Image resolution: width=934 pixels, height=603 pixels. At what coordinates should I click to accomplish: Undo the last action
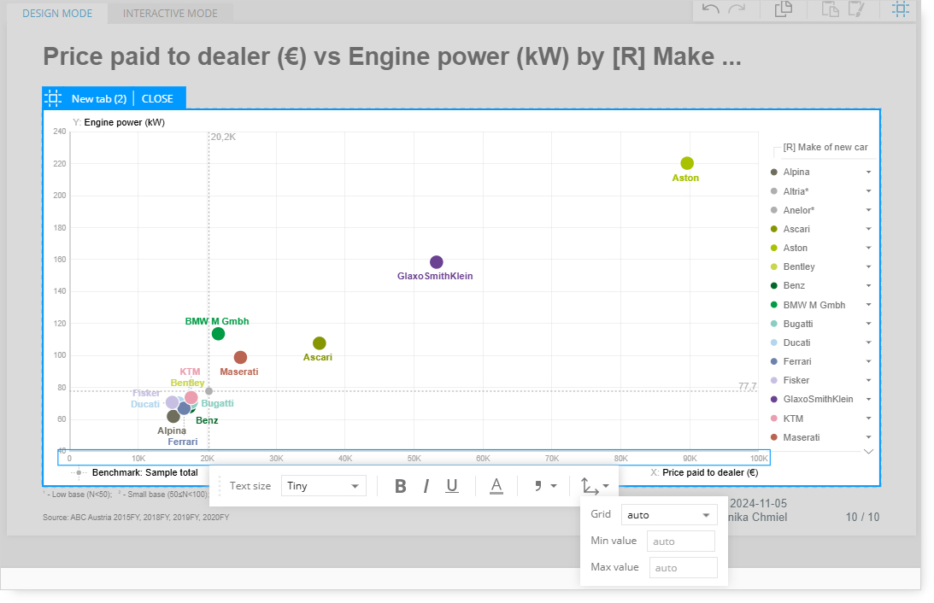click(711, 9)
